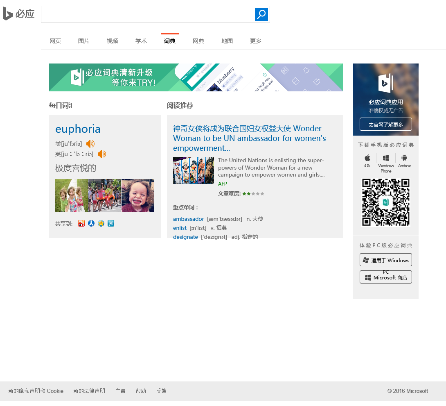This screenshot has width=446, height=406.
Task: Click the AFP source link
Action: click(223, 184)
